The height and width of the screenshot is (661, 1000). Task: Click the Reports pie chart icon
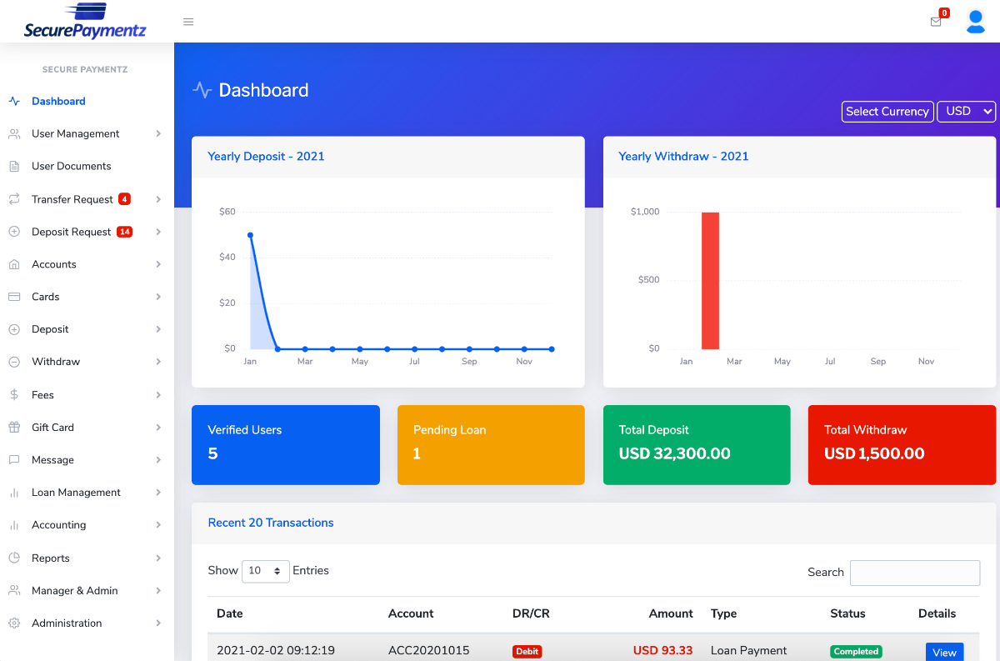[14, 558]
